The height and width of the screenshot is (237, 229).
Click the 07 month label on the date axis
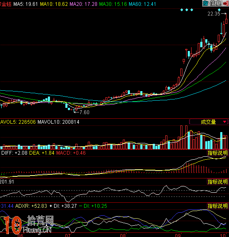(x=68, y=235)
